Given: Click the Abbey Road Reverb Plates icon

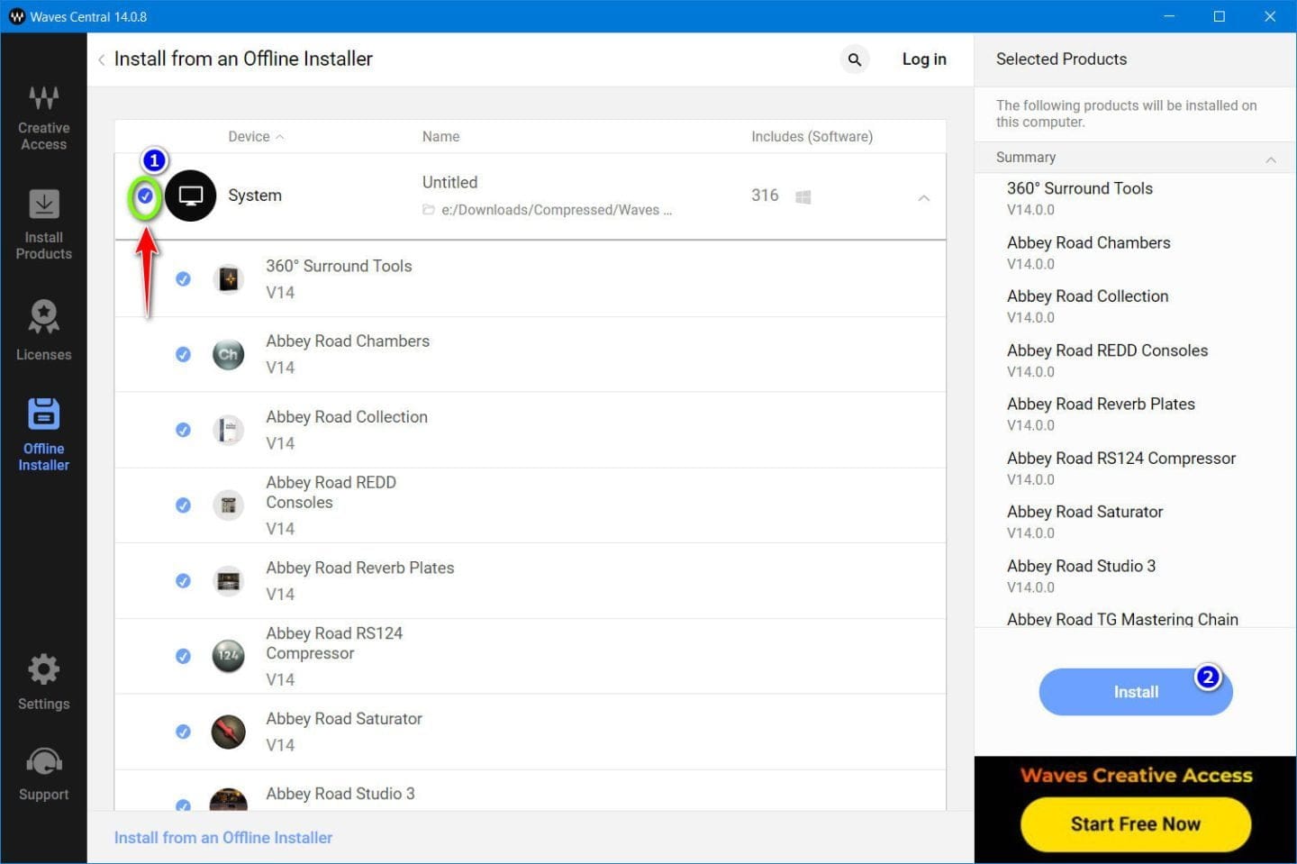Looking at the screenshot, I should pyautogui.click(x=229, y=581).
